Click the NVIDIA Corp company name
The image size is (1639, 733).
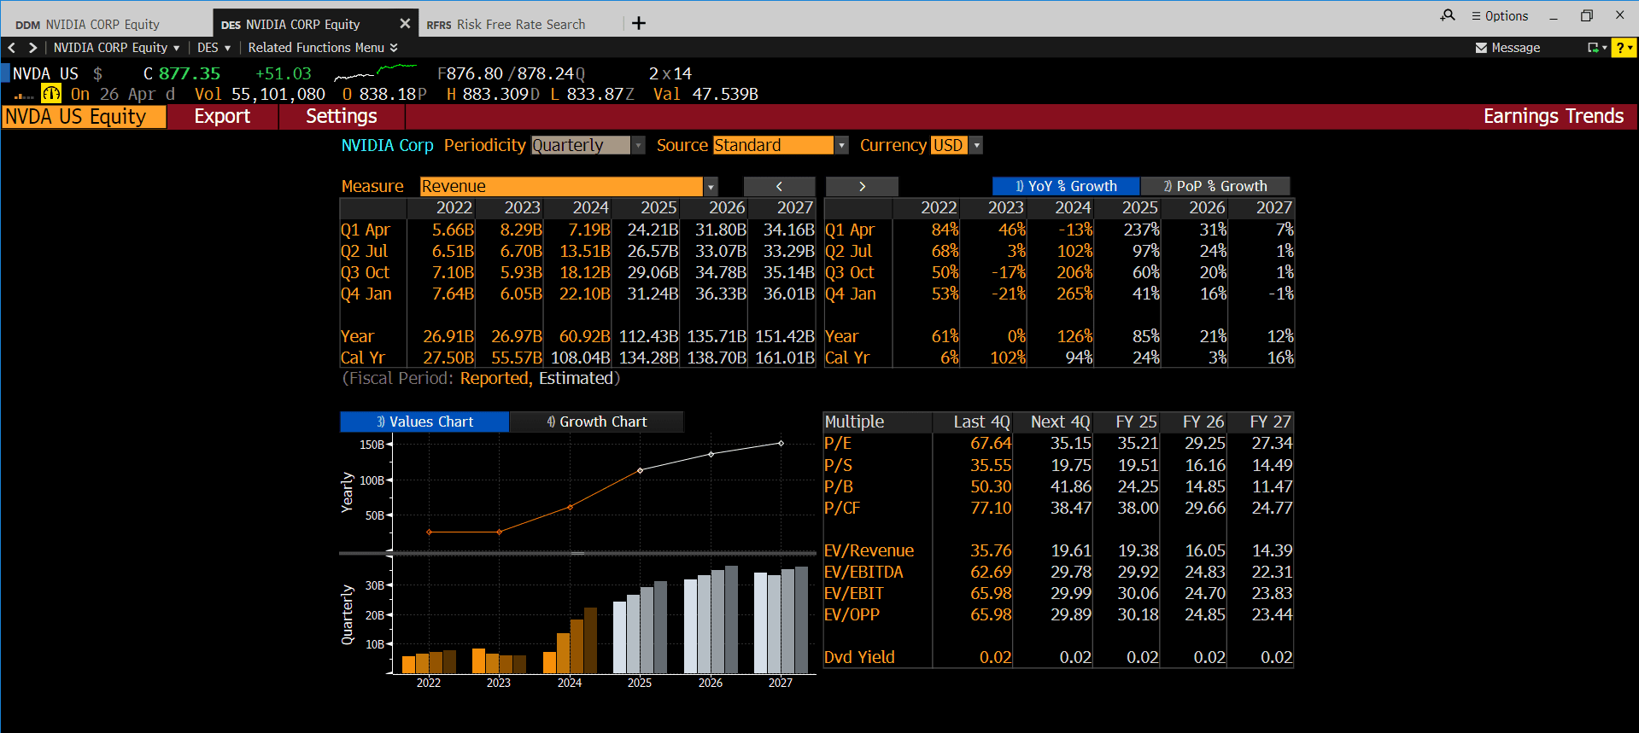tap(387, 145)
